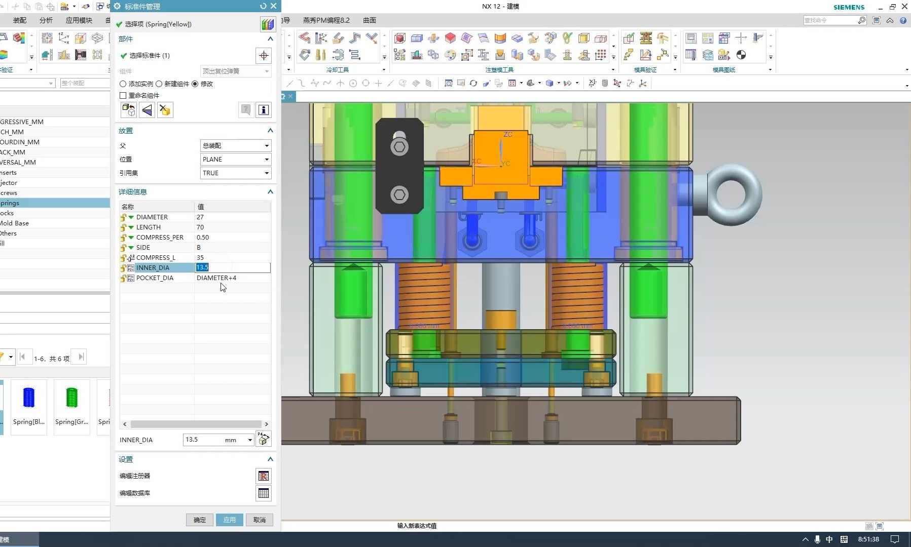Open the Curved Surface ribbon tab
This screenshot has height=547, width=911.
(369, 20)
